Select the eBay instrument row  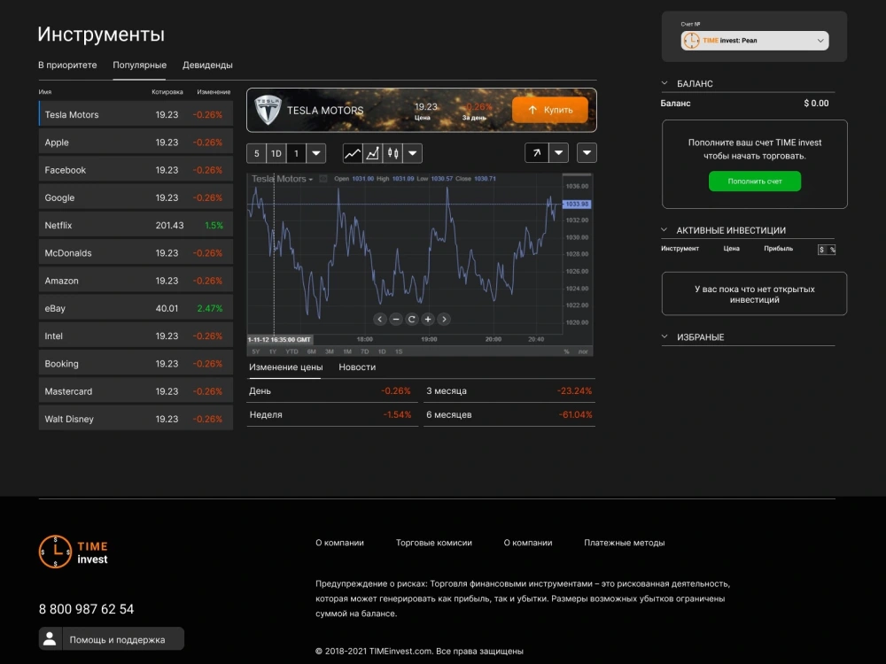click(136, 308)
